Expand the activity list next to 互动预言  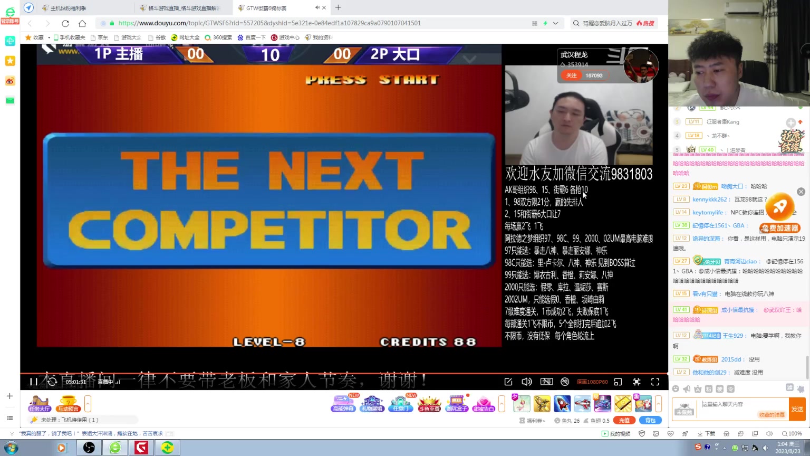coord(88,404)
